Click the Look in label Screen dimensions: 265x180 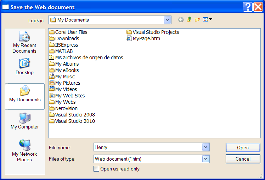tap(36, 20)
